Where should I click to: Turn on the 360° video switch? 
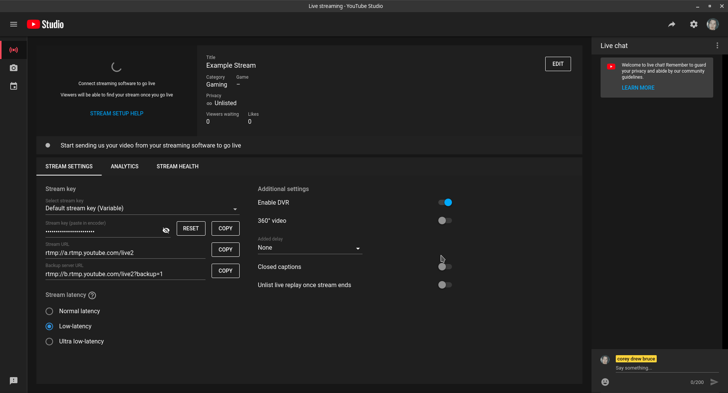tap(445, 221)
